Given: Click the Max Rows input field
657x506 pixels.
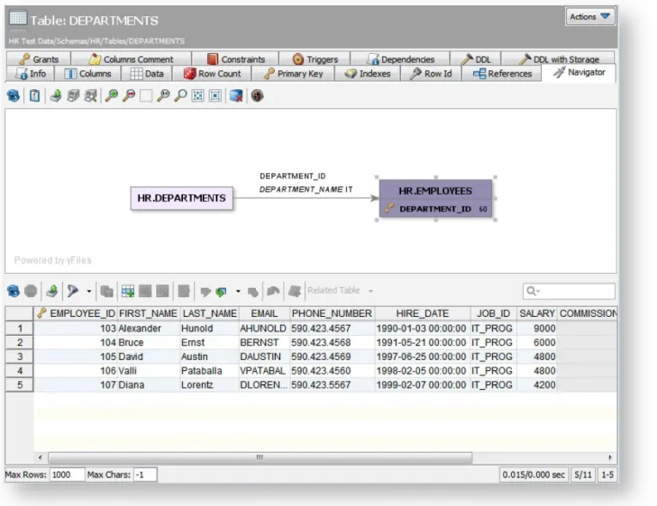Looking at the screenshot, I should 67,474.
